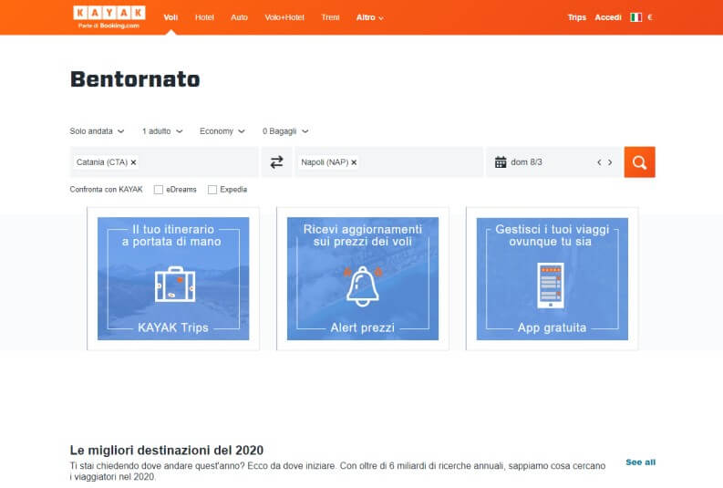Open 1 adulto travelers dropdown
The height and width of the screenshot is (488, 723).
coord(162,131)
